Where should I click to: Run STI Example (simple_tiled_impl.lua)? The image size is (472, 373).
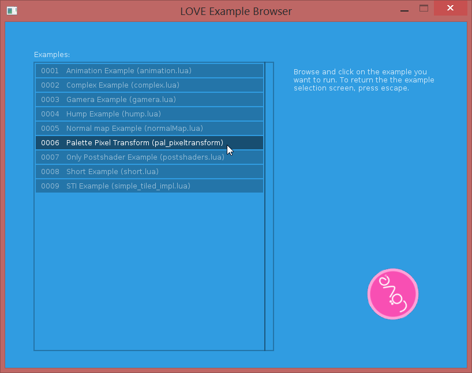coord(149,186)
